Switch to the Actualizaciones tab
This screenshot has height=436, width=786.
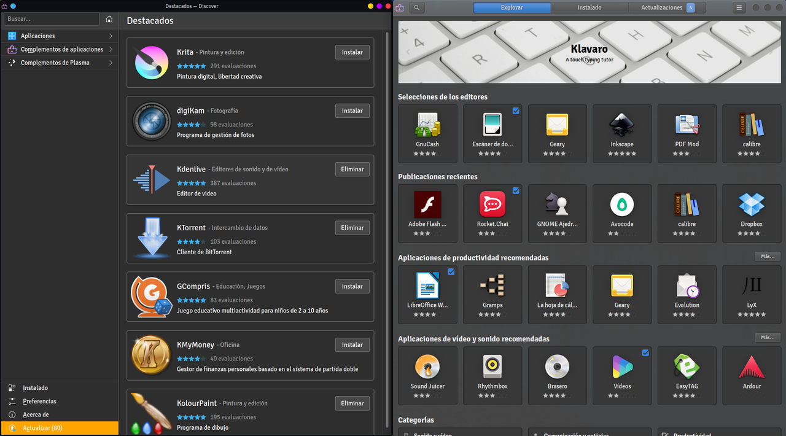tap(667, 7)
